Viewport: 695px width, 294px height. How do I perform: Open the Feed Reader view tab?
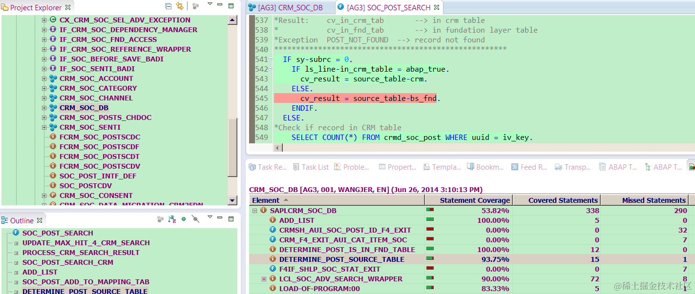coord(529,167)
